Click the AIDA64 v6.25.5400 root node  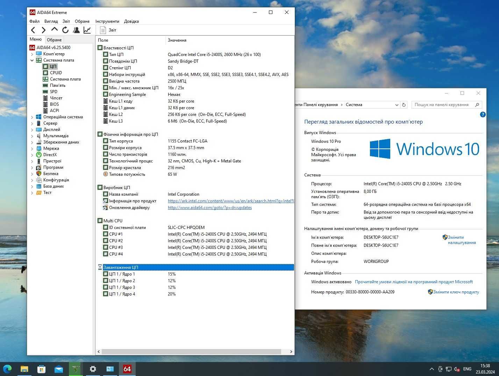point(53,48)
